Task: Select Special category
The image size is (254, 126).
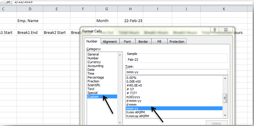Action: (x=102, y=93)
